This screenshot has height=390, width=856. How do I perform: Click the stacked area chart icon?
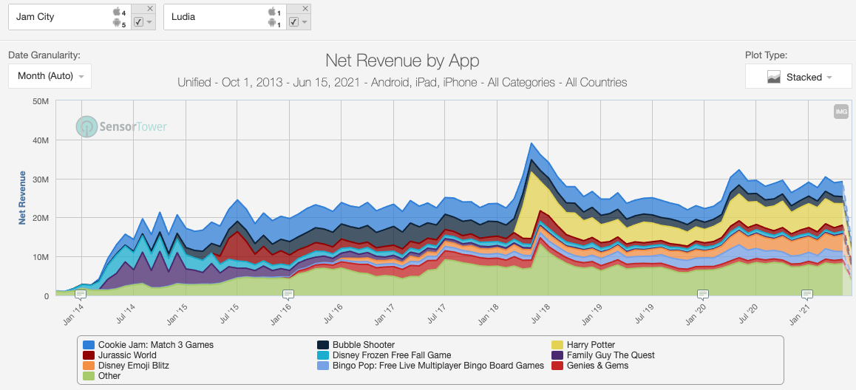click(x=774, y=77)
